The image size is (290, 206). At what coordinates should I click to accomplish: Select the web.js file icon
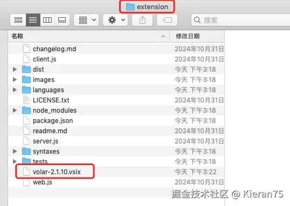point(26,182)
